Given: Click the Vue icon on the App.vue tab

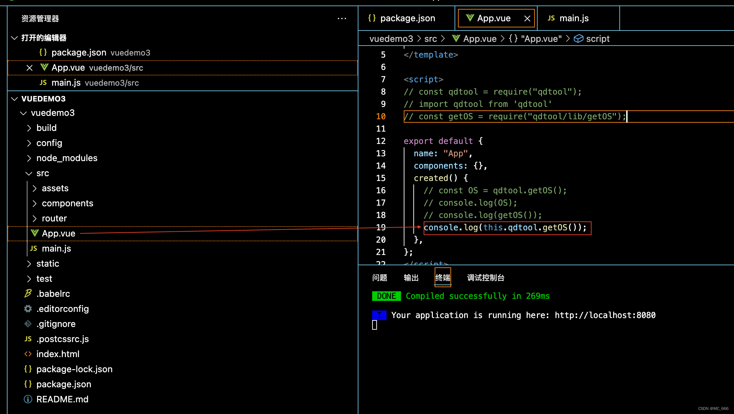Looking at the screenshot, I should [470, 18].
